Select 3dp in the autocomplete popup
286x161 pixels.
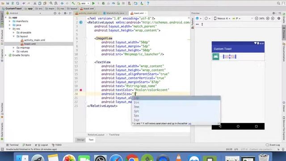click(176, 98)
